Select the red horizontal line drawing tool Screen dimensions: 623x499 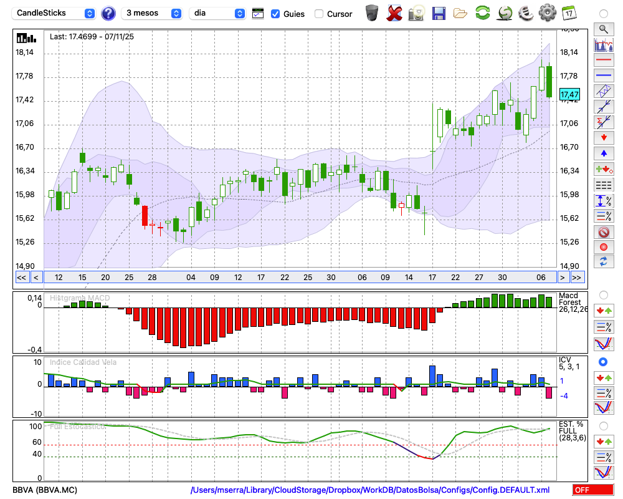click(603, 61)
